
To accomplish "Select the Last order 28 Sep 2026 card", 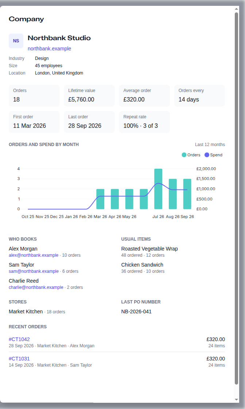I will pyautogui.click(x=89, y=122).
